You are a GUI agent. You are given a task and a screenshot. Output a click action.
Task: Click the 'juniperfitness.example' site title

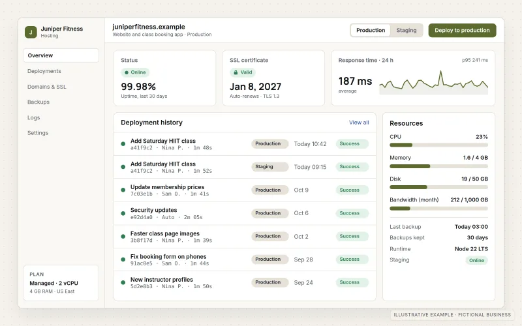coord(149,27)
